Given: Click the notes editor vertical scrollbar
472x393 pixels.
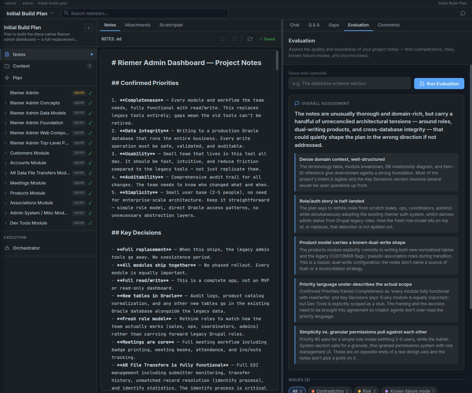Looking at the screenshot, I should (x=277, y=60).
